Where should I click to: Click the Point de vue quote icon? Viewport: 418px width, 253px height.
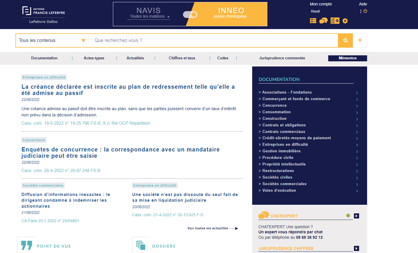pyautogui.click(x=27, y=245)
